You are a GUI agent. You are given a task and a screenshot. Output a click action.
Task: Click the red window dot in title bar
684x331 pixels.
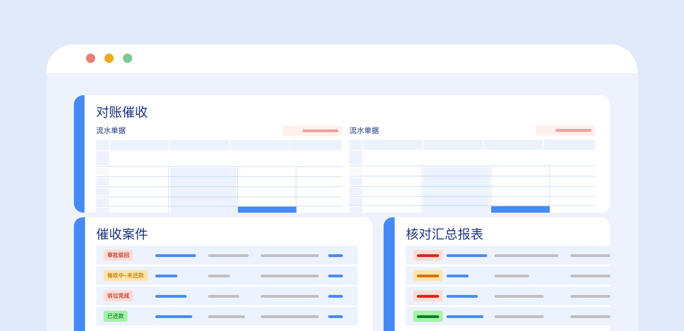(91, 58)
